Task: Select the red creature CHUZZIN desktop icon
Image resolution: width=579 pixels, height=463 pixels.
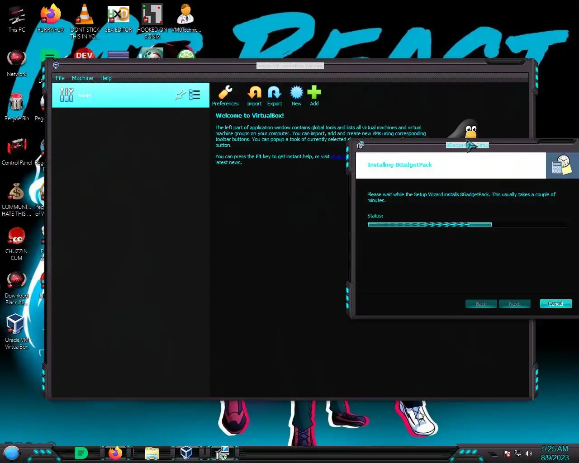Action: 17,244
